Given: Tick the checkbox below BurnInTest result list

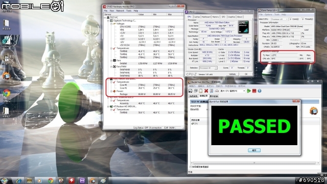Looking at the screenshot, I should (191, 167).
